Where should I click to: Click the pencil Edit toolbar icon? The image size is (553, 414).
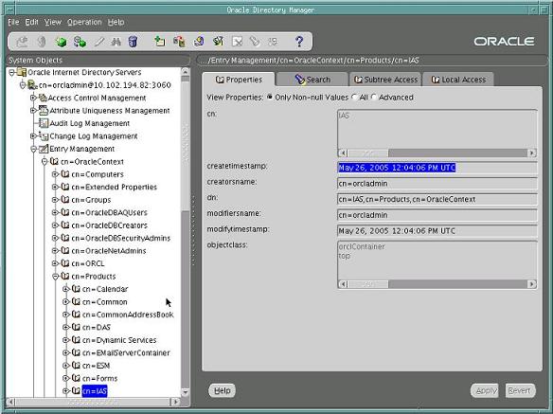(99, 42)
